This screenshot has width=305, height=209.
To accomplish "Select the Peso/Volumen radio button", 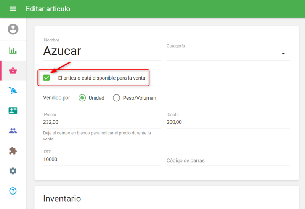I will (116, 98).
